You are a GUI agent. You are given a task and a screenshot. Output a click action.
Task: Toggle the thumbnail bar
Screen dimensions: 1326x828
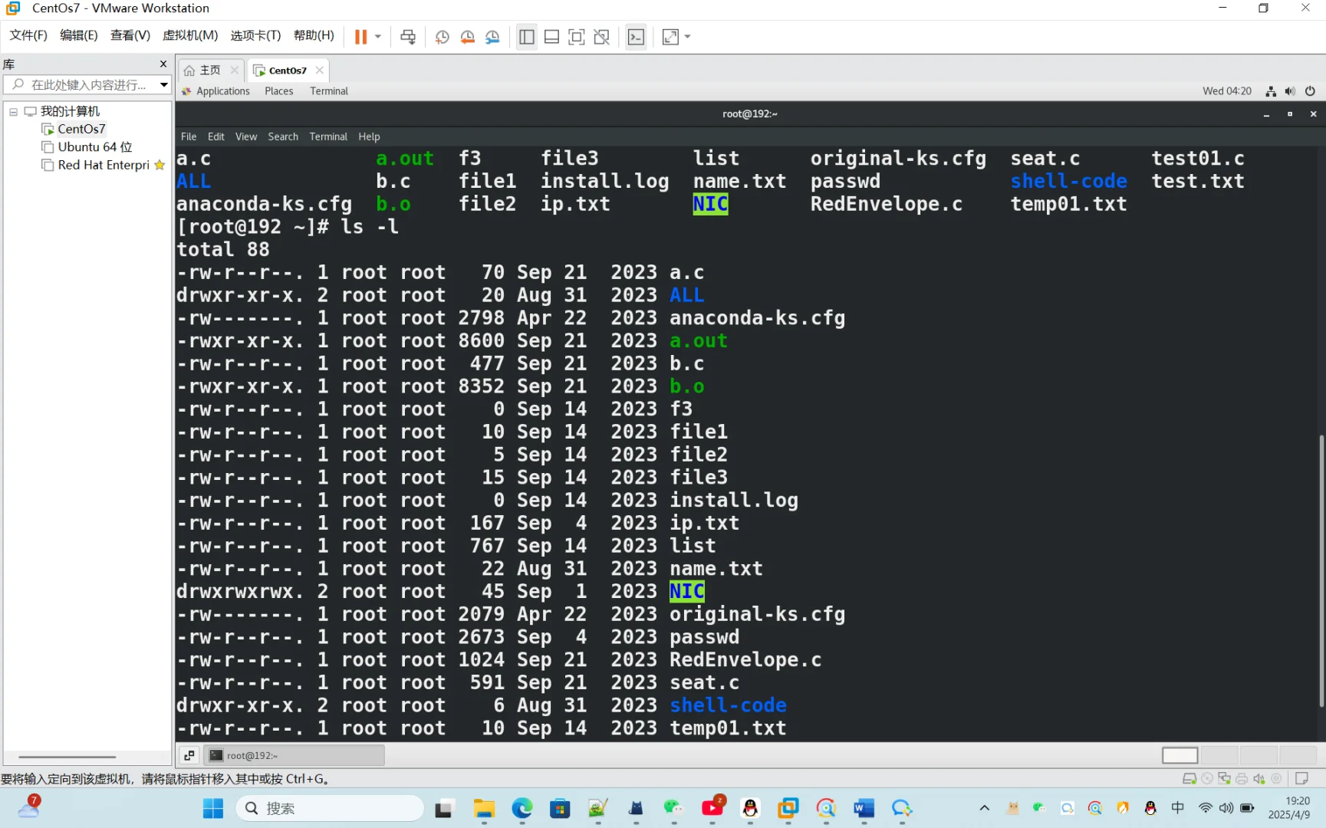pos(551,36)
